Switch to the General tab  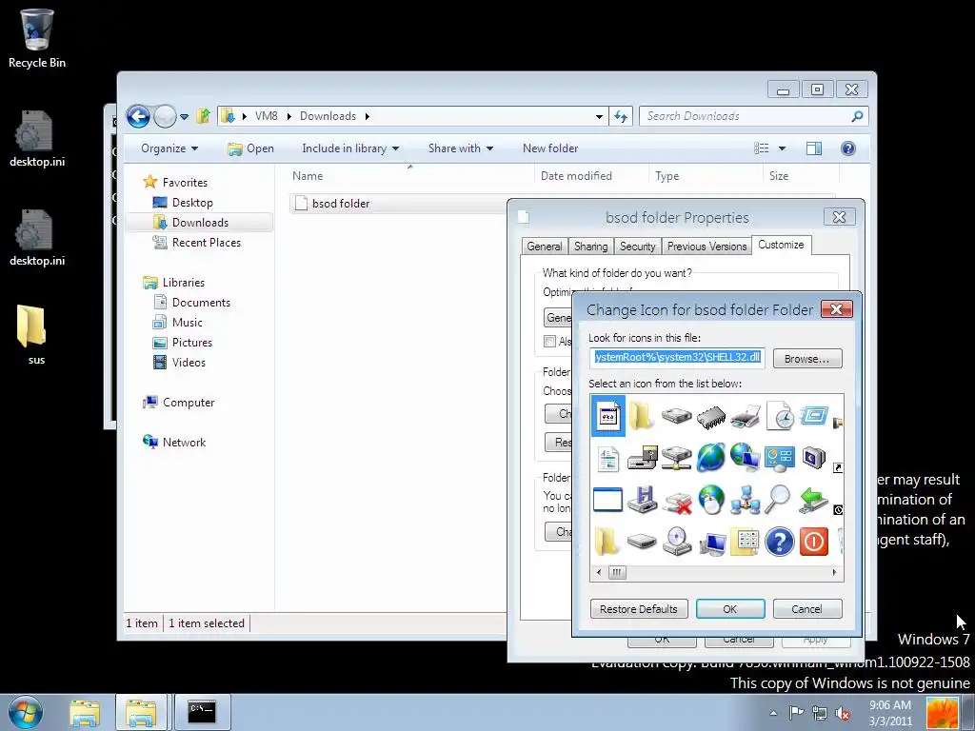tap(544, 247)
